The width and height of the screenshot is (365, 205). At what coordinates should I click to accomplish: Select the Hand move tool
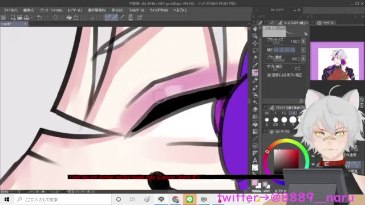point(255,29)
